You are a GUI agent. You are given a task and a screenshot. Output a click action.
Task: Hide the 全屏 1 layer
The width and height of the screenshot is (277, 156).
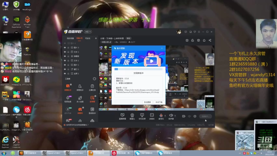pos(65,73)
